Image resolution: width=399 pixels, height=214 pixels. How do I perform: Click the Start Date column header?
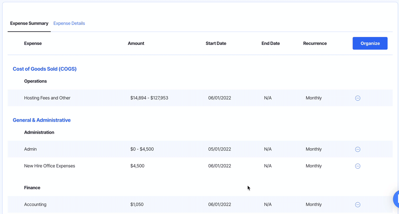[216, 43]
